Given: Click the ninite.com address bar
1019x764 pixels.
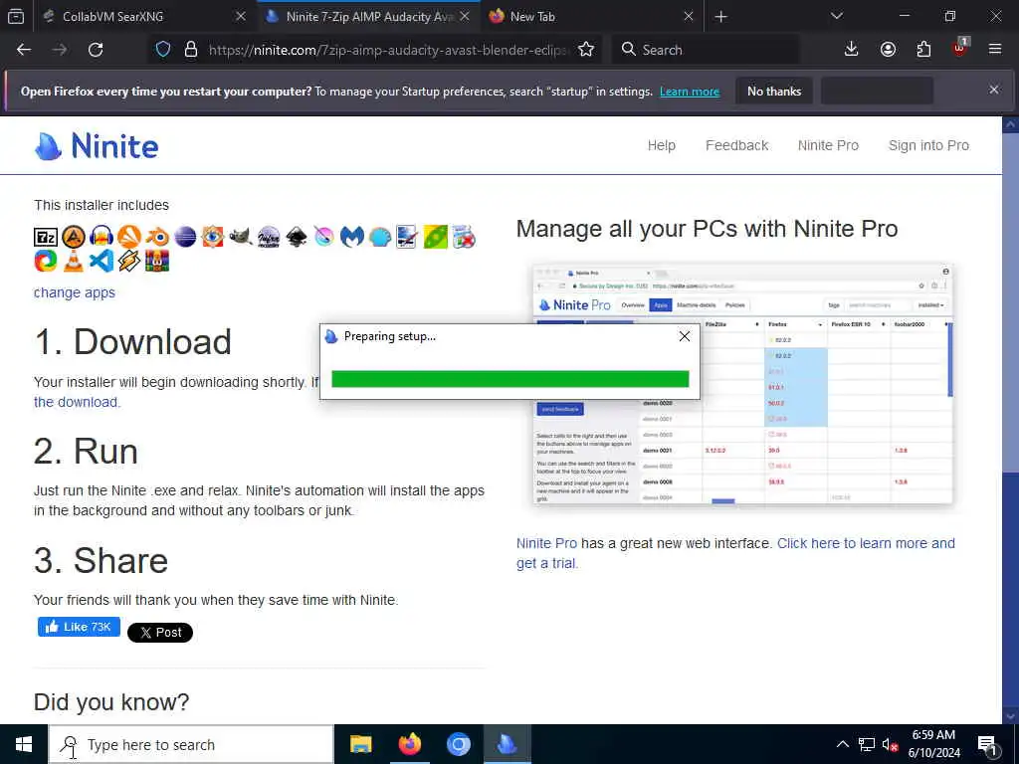Looking at the screenshot, I should point(387,50).
